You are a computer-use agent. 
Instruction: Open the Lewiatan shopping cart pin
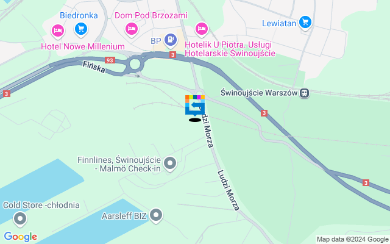[305, 23]
